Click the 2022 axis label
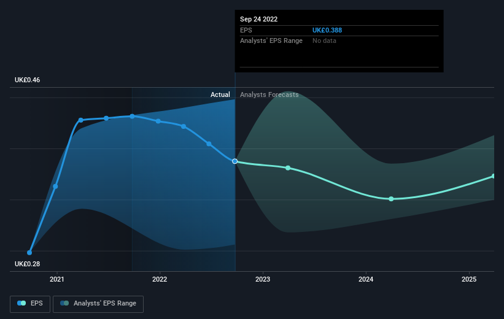 160,279
